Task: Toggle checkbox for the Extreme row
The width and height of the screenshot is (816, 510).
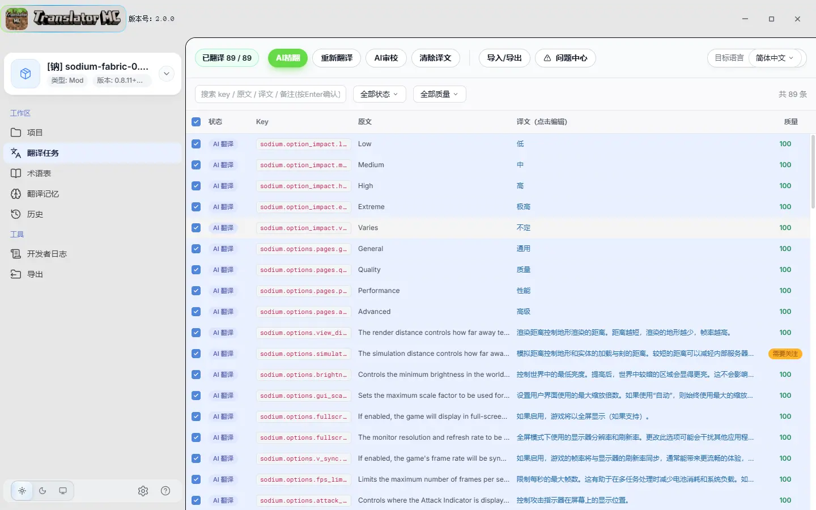Action: (196, 207)
